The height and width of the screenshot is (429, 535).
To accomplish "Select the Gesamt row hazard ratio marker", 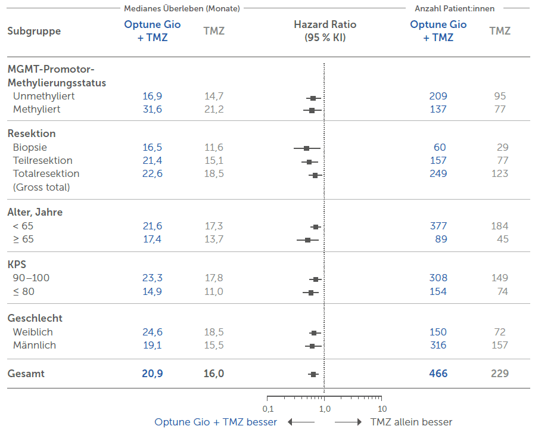I will click(x=313, y=374).
